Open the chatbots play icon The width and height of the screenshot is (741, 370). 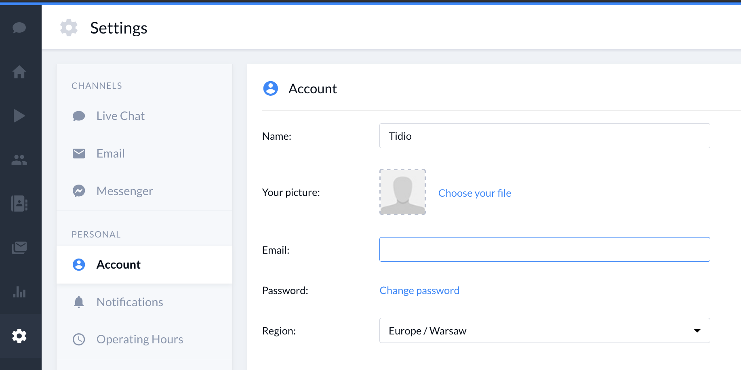click(19, 116)
